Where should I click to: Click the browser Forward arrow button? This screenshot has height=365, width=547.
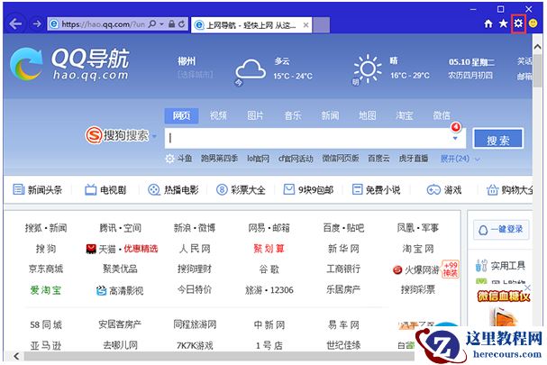(x=37, y=24)
